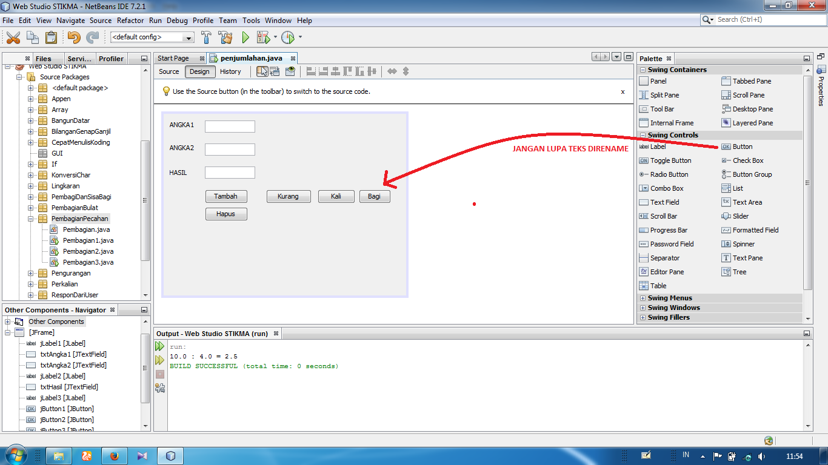Click yellow Re-run with different parameters icon
Image resolution: width=828 pixels, height=465 pixels.
click(x=160, y=360)
